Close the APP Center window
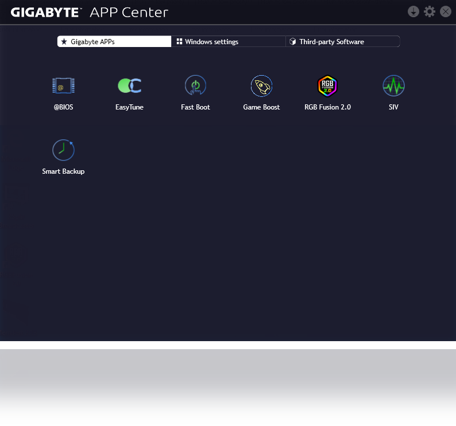Viewport: 456px width, 426px height. tap(445, 11)
